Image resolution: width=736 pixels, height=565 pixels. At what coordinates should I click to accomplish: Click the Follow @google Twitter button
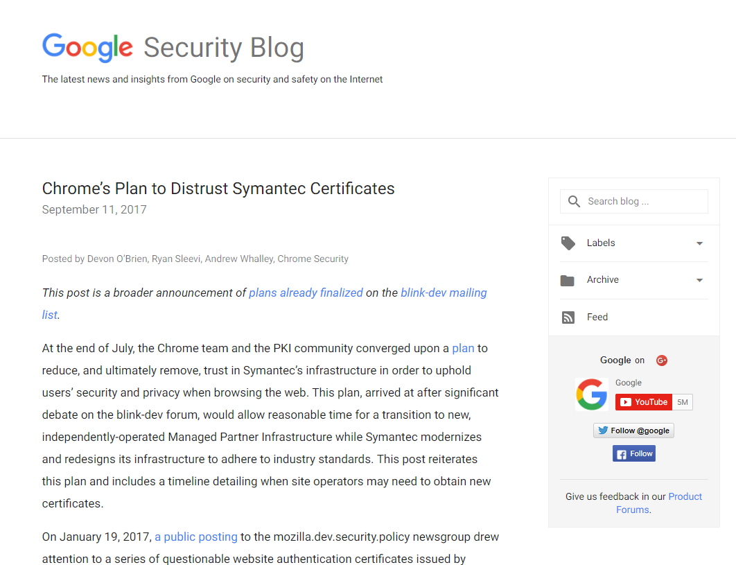[x=633, y=431]
